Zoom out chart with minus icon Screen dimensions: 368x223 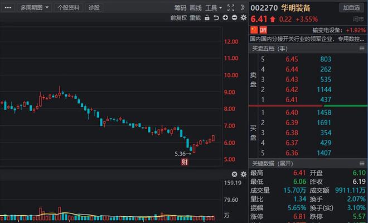point(234,17)
